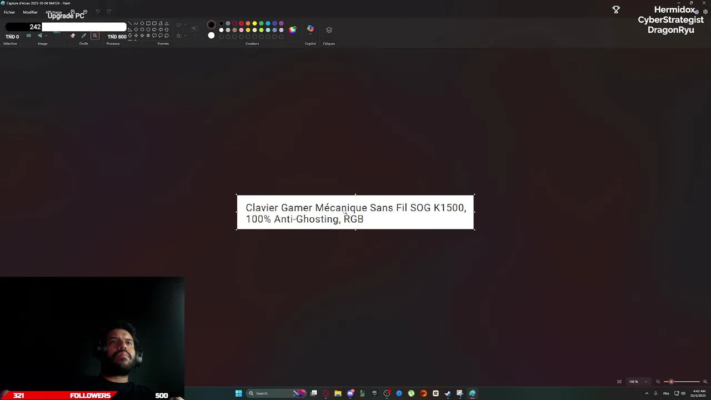Open the Affichage menu
The image size is (711, 400).
(x=53, y=12)
